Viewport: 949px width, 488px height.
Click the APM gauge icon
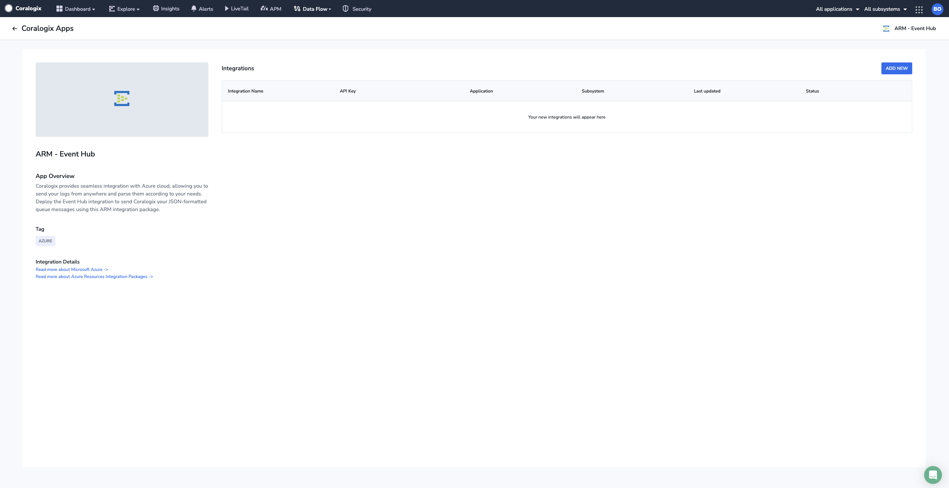coord(264,9)
